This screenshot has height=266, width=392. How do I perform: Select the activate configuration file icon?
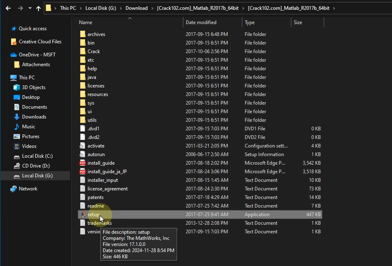click(x=83, y=146)
